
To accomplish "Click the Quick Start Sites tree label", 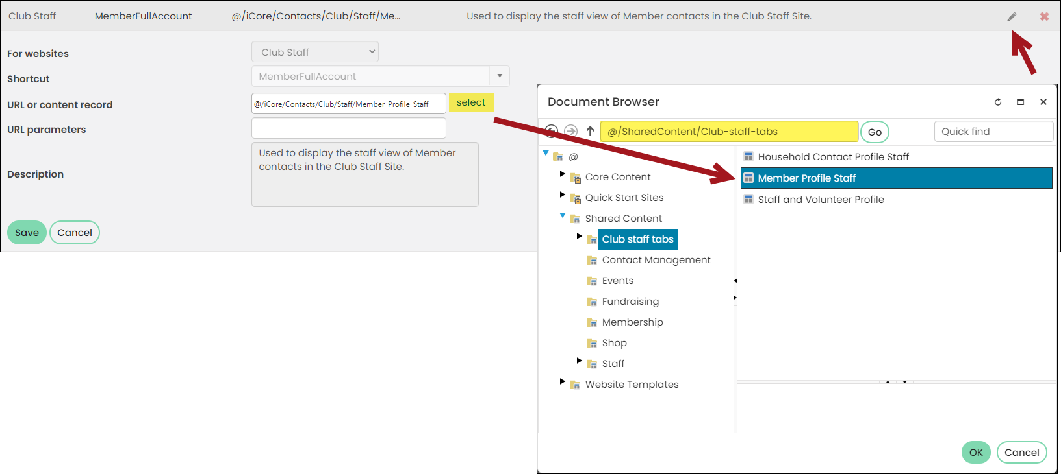I will point(624,198).
